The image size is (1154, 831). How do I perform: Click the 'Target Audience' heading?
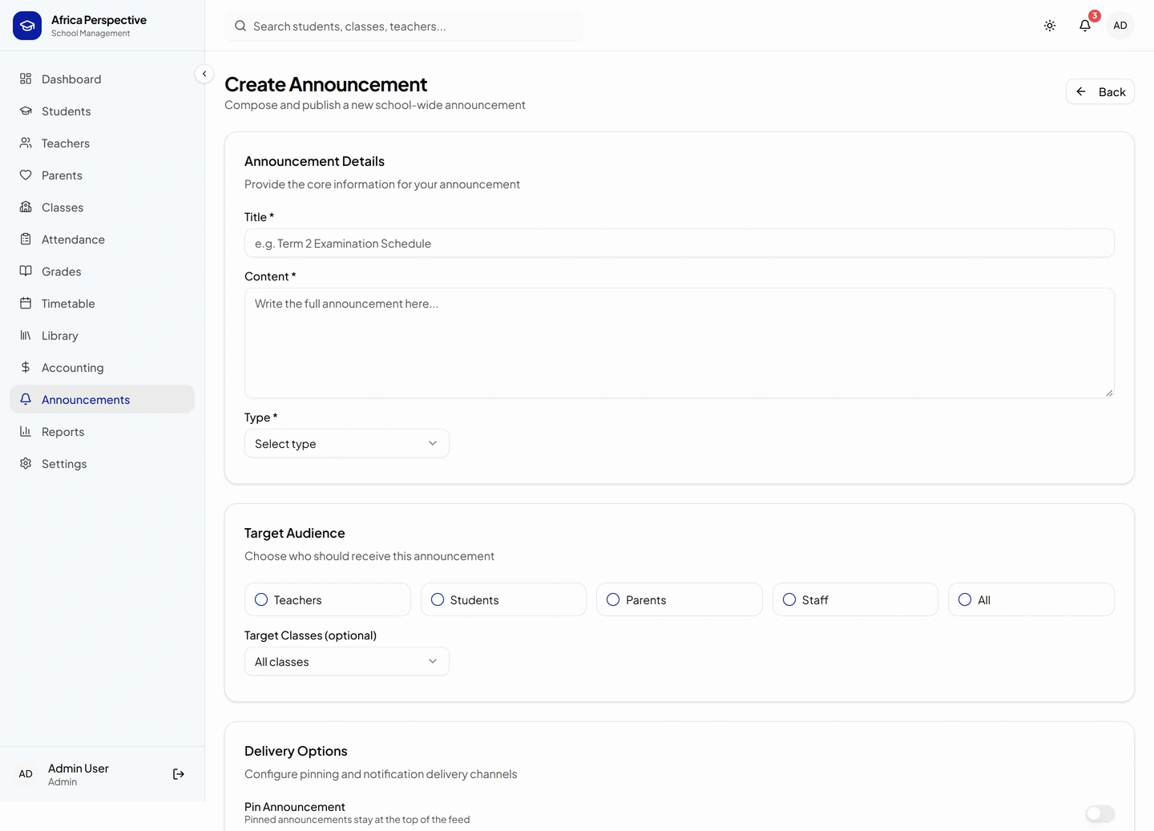coord(294,533)
